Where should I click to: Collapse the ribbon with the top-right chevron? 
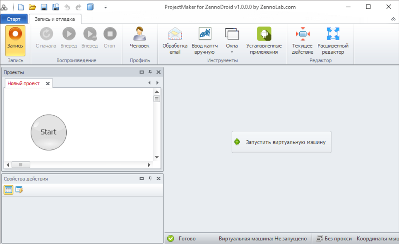click(393, 19)
